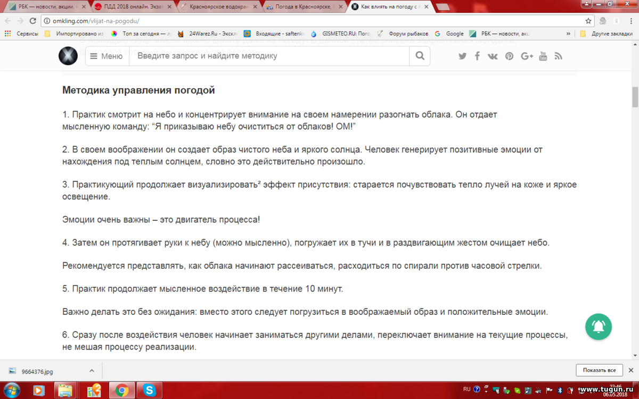Viewport: 639px width, 399px height.
Task: Click the Bluetooth tray icon
Action: coord(560,390)
